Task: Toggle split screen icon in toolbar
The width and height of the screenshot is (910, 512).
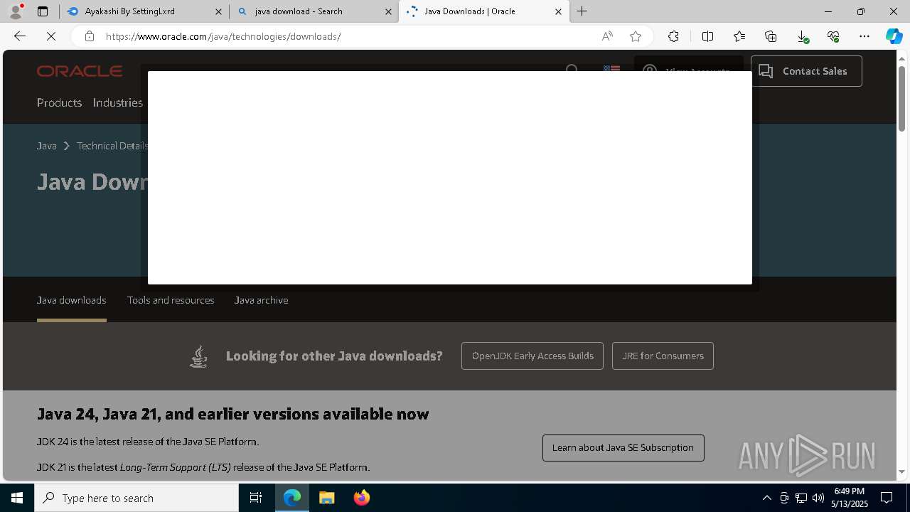Action: coord(707,36)
